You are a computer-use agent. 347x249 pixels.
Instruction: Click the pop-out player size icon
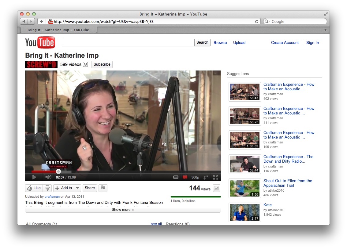pos(206,177)
